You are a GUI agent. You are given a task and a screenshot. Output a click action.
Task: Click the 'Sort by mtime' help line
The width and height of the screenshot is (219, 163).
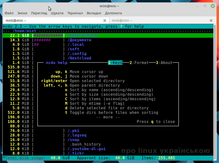click(97, 103)
